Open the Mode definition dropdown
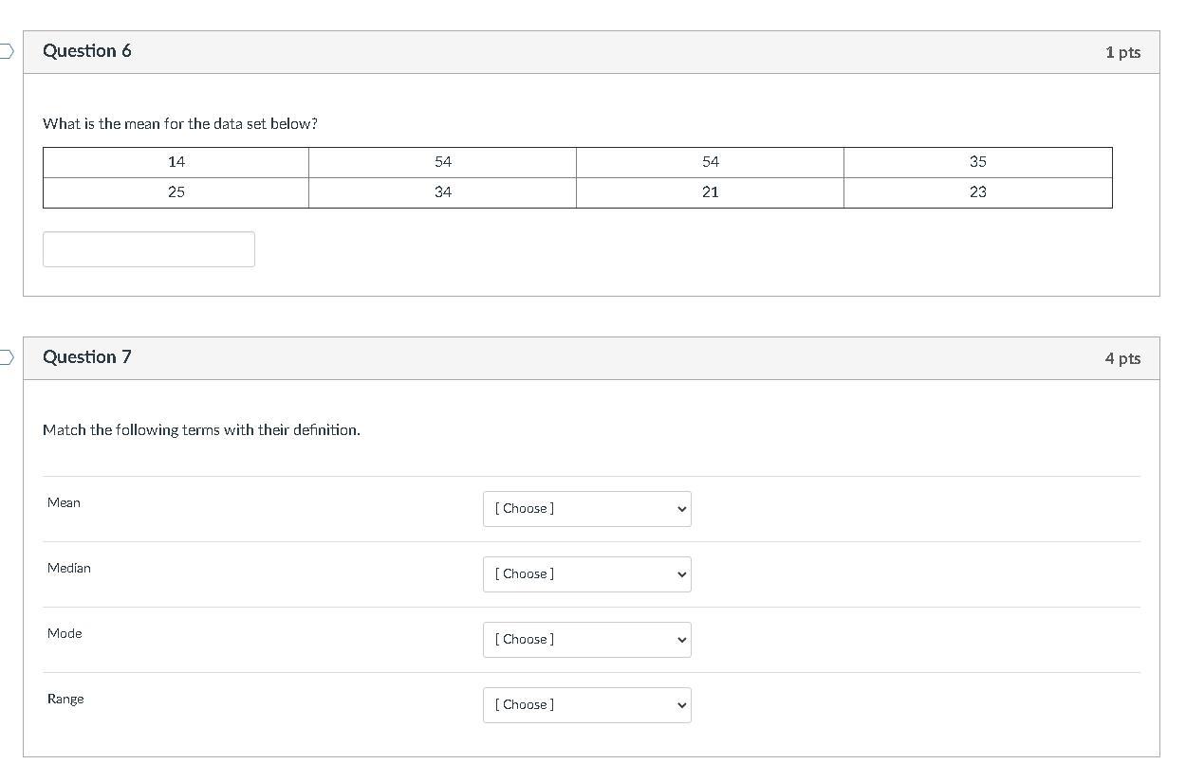The height and width of the screenshot is (782, 1186). click(x=586, y=640)
